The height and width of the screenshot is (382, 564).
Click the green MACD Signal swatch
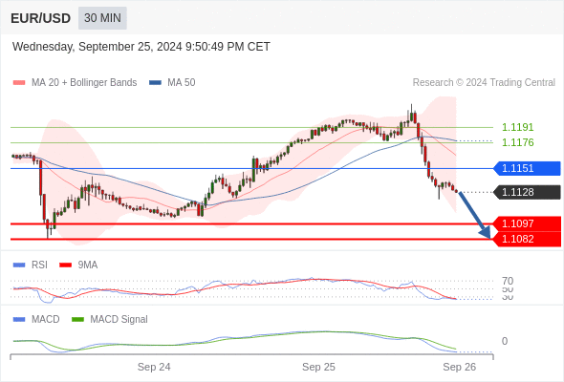(x=77, y=320)
